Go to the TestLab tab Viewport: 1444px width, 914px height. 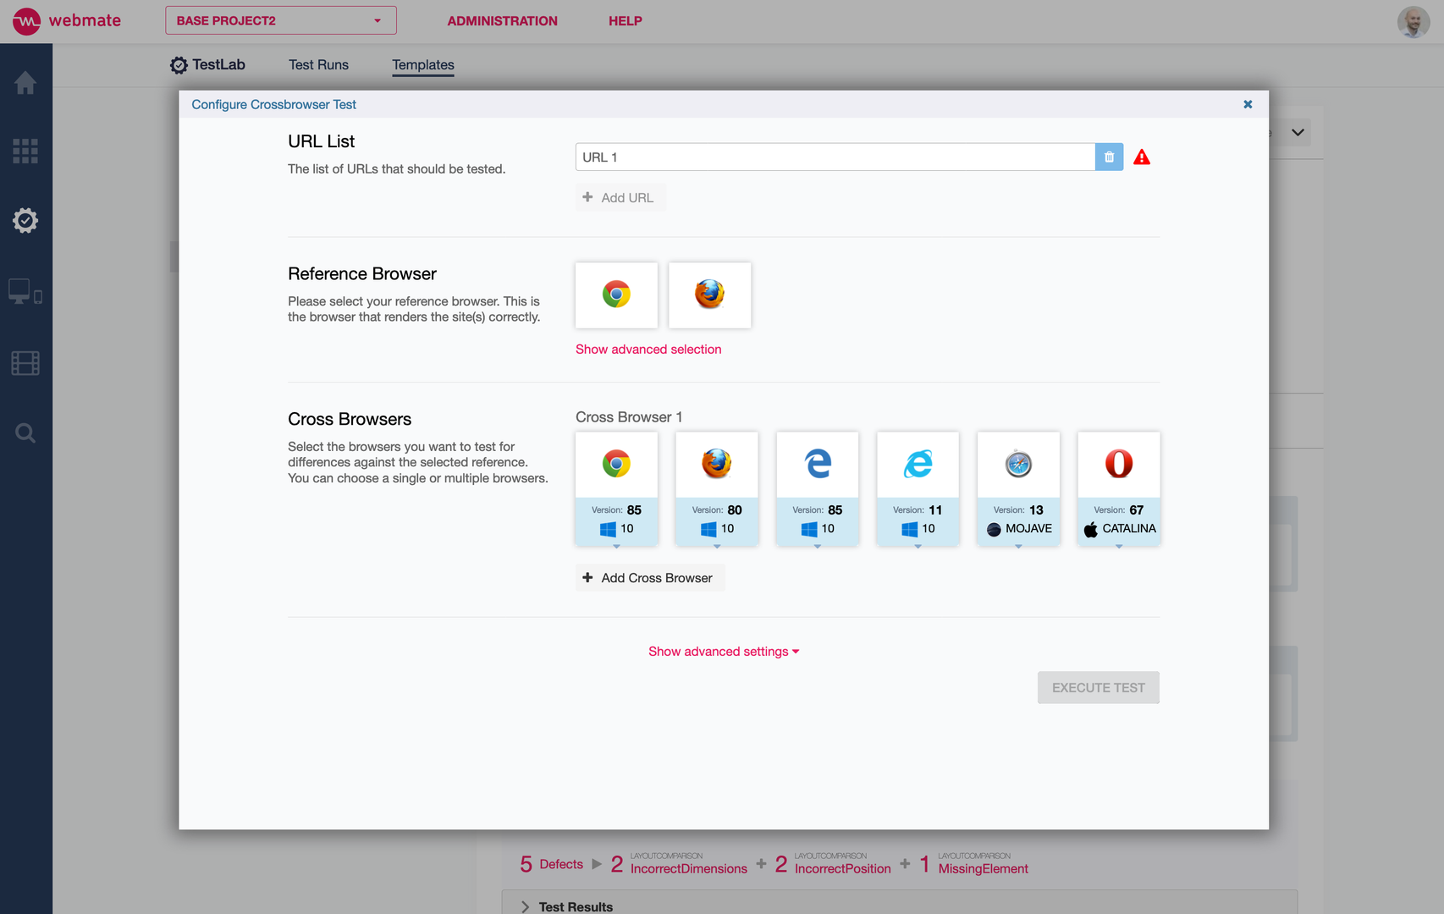207,65
